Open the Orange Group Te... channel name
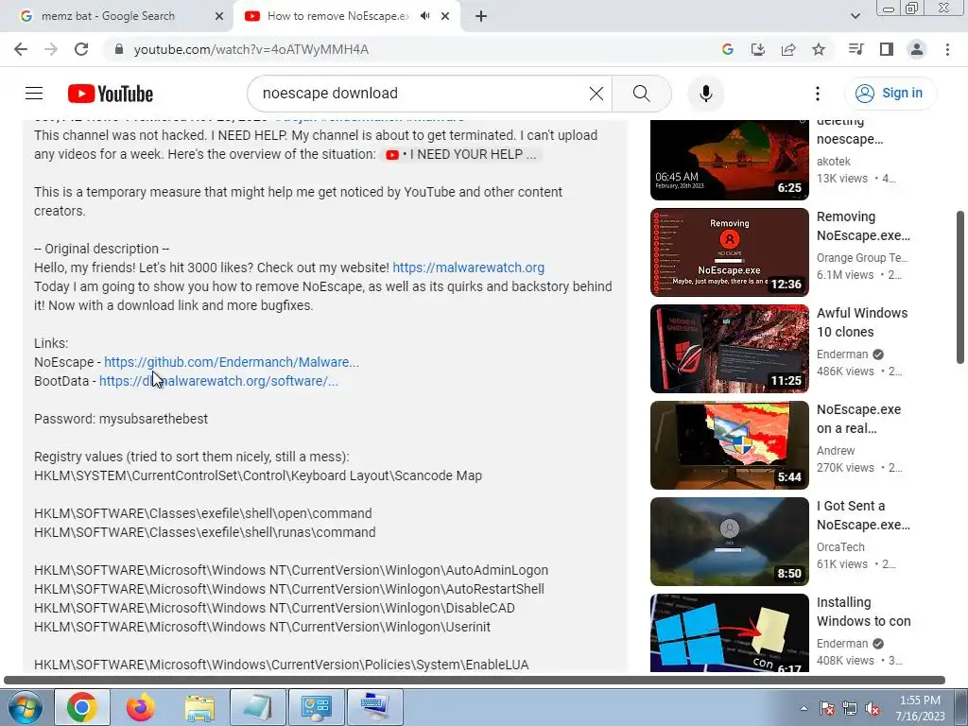The width and height of the screenshot is (968, 726). [862, 258]
